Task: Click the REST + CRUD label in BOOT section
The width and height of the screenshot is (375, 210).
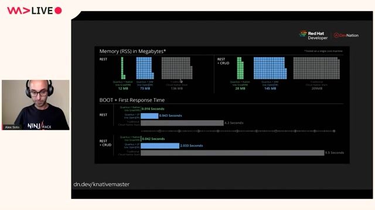Action: 105,143
